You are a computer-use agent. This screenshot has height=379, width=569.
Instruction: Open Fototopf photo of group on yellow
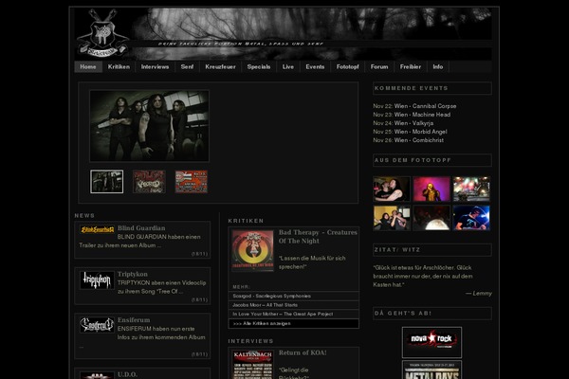point(392,218)
